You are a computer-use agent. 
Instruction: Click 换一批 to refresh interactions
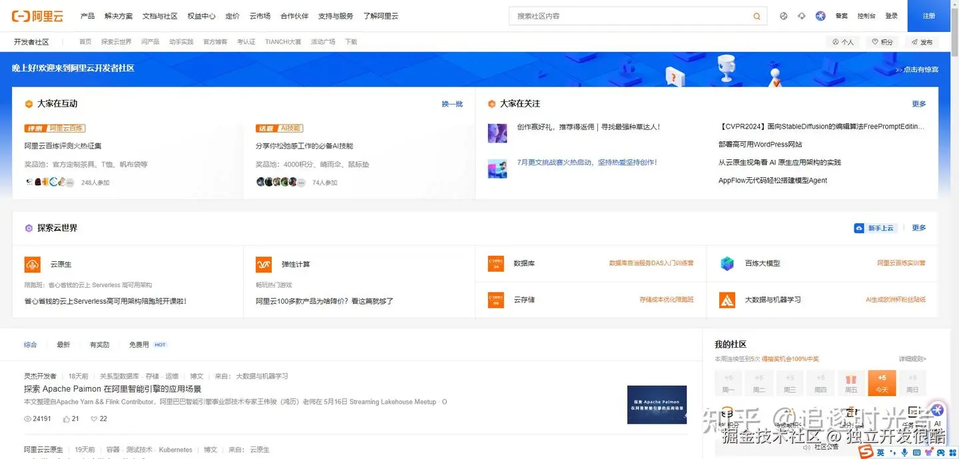(452, 104)
